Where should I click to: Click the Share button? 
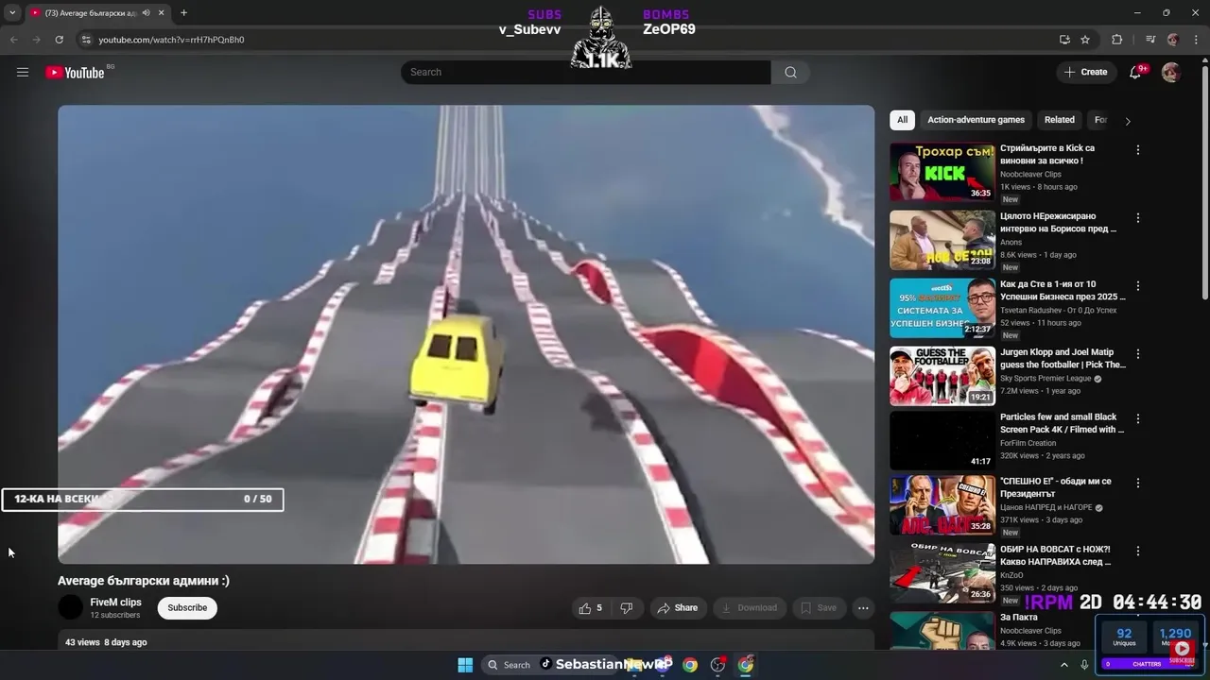[678, 608]
